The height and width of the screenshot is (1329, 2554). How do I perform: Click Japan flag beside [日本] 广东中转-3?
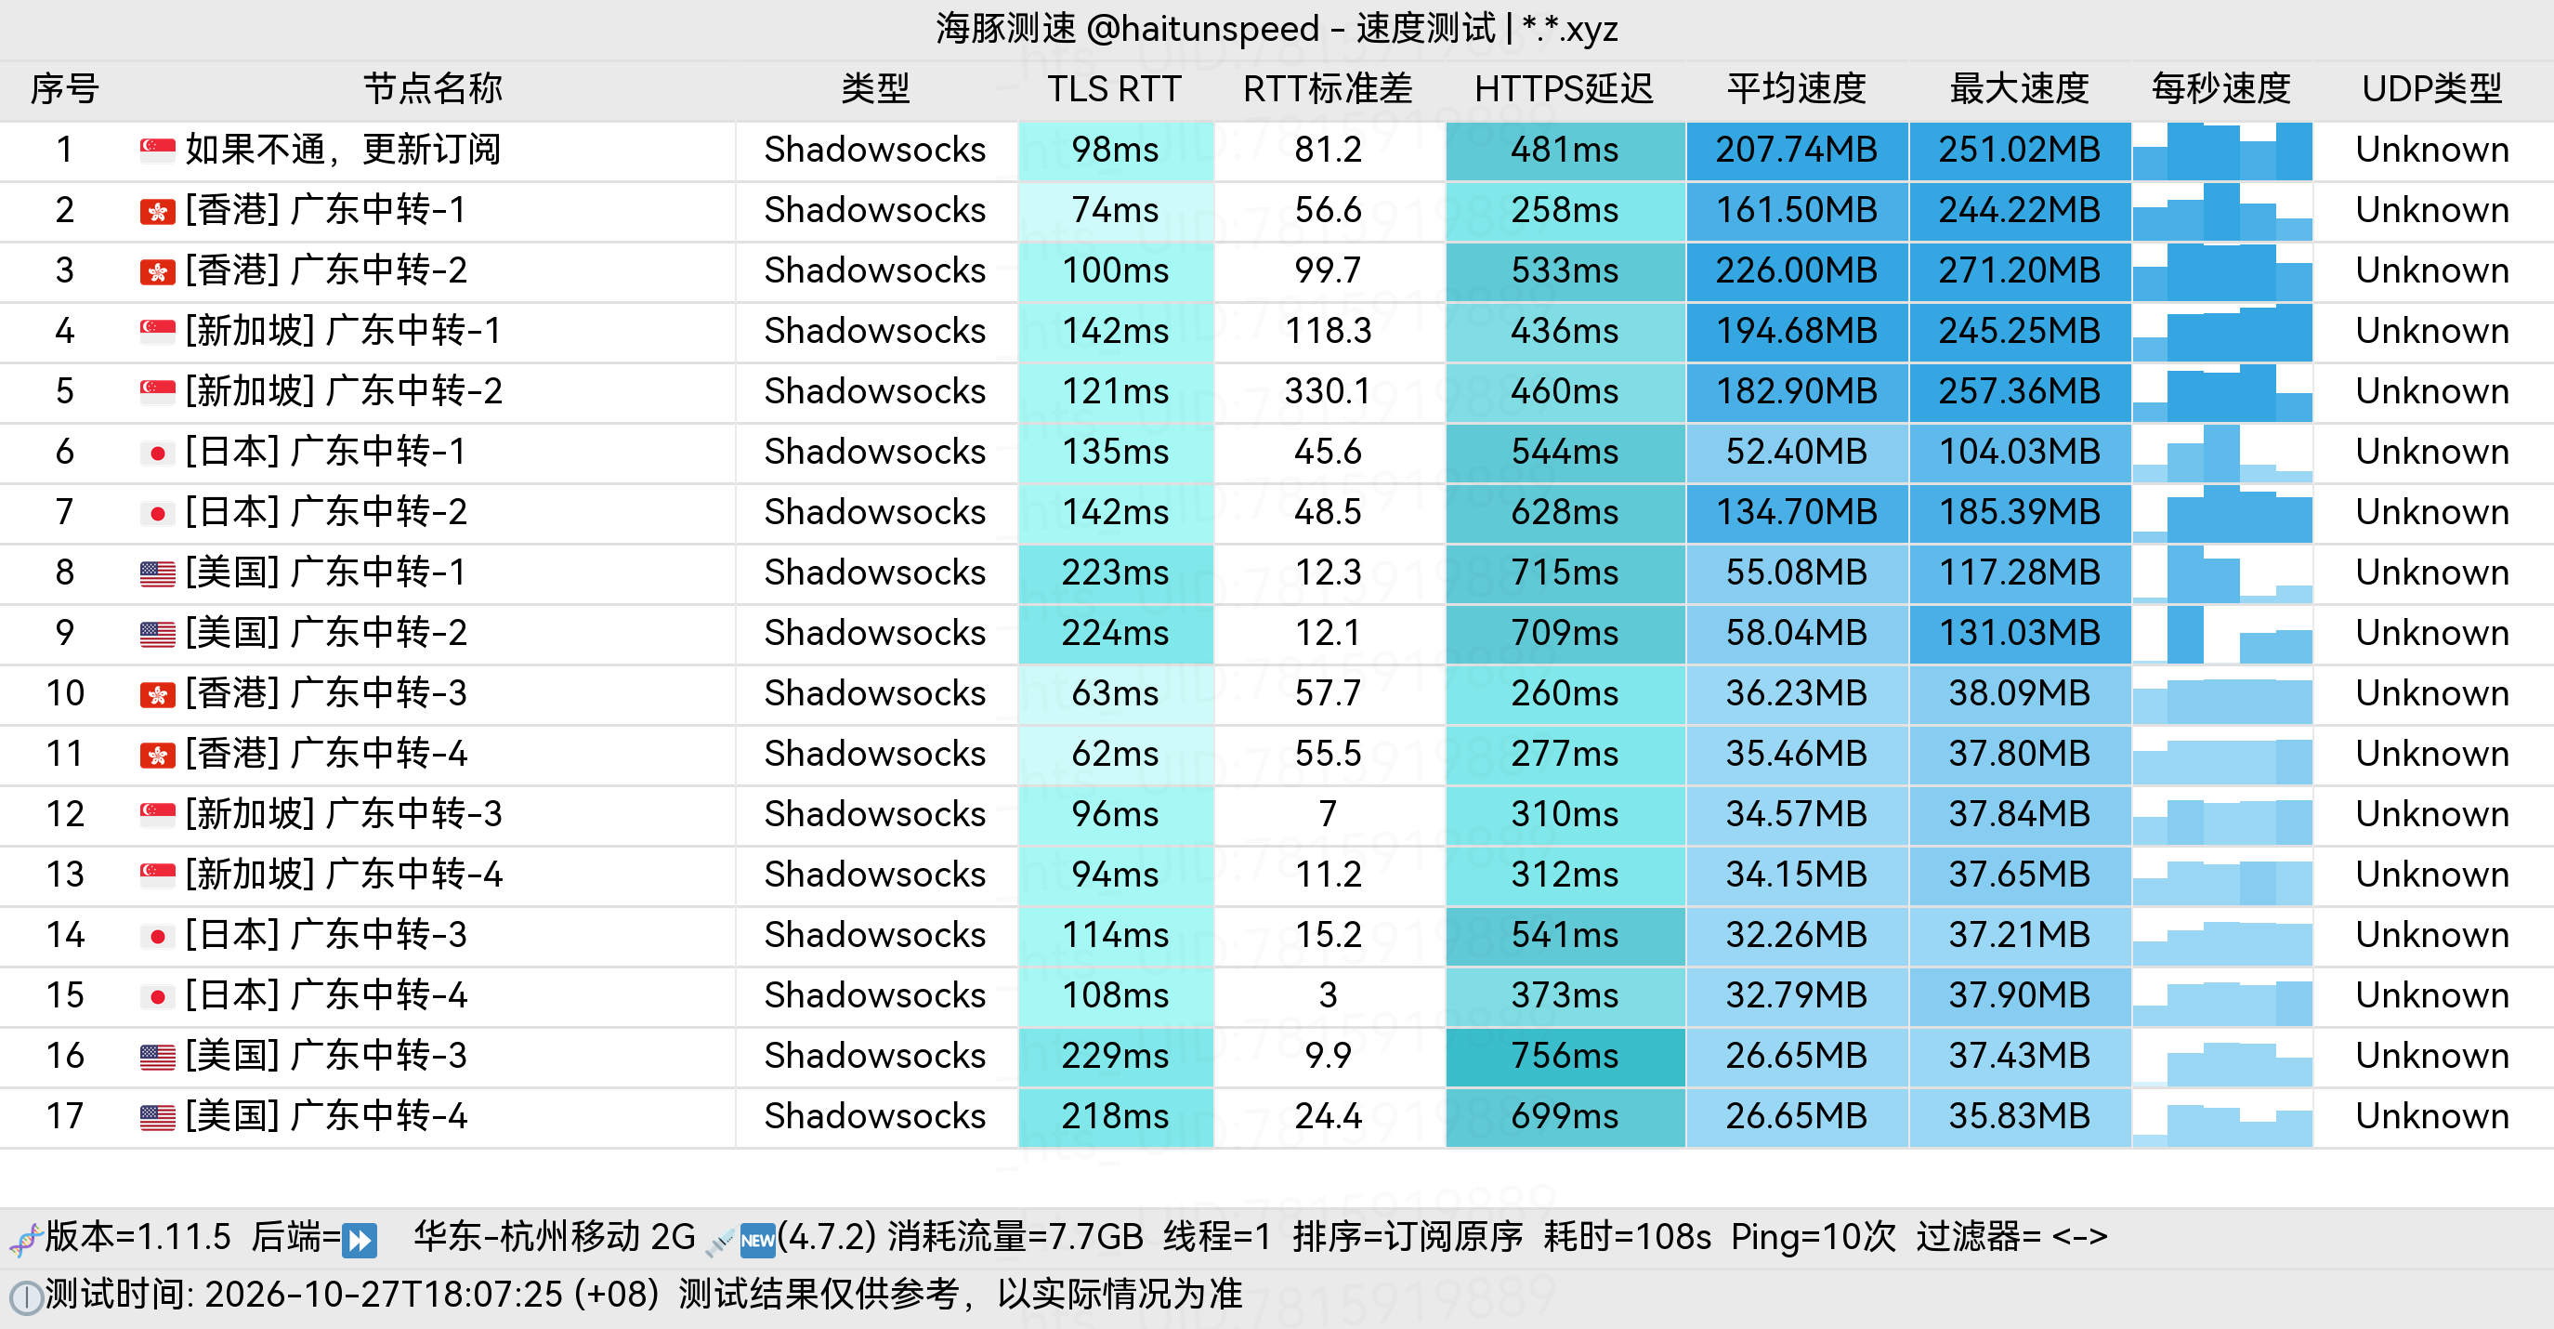coord(158,936)
